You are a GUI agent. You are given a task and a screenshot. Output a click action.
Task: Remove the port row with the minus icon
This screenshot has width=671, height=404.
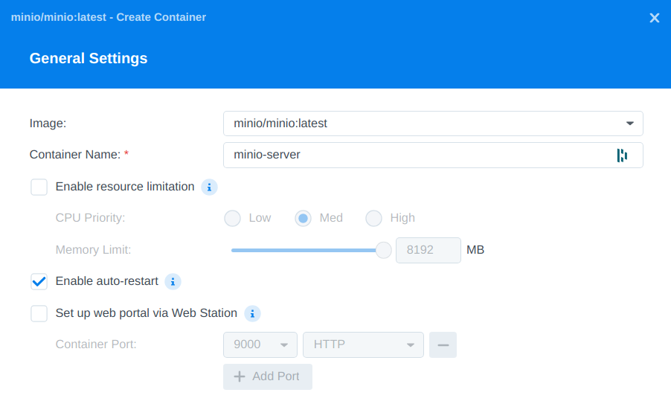[443, 345]
